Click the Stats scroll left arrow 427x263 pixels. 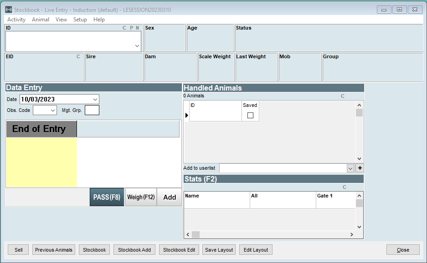pos(188,234)
